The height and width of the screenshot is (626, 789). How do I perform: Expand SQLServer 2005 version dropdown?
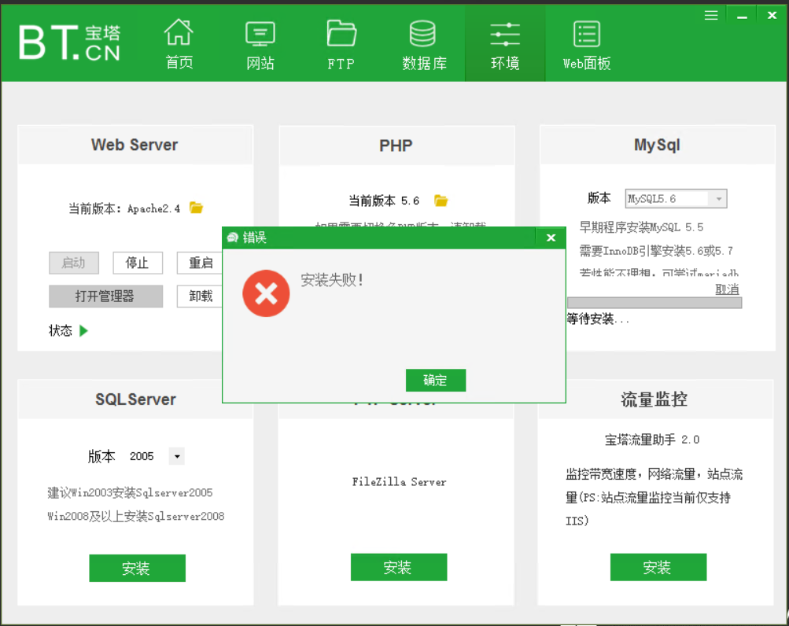tap(177, 456)
